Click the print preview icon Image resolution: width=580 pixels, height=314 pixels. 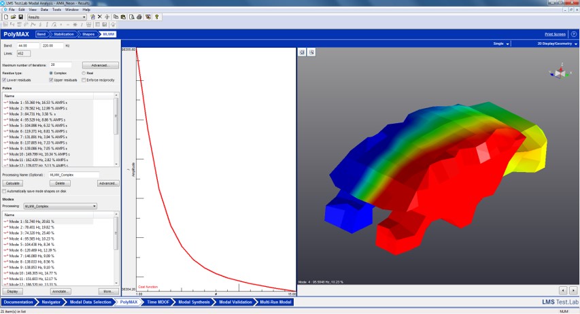pos(131,17)
